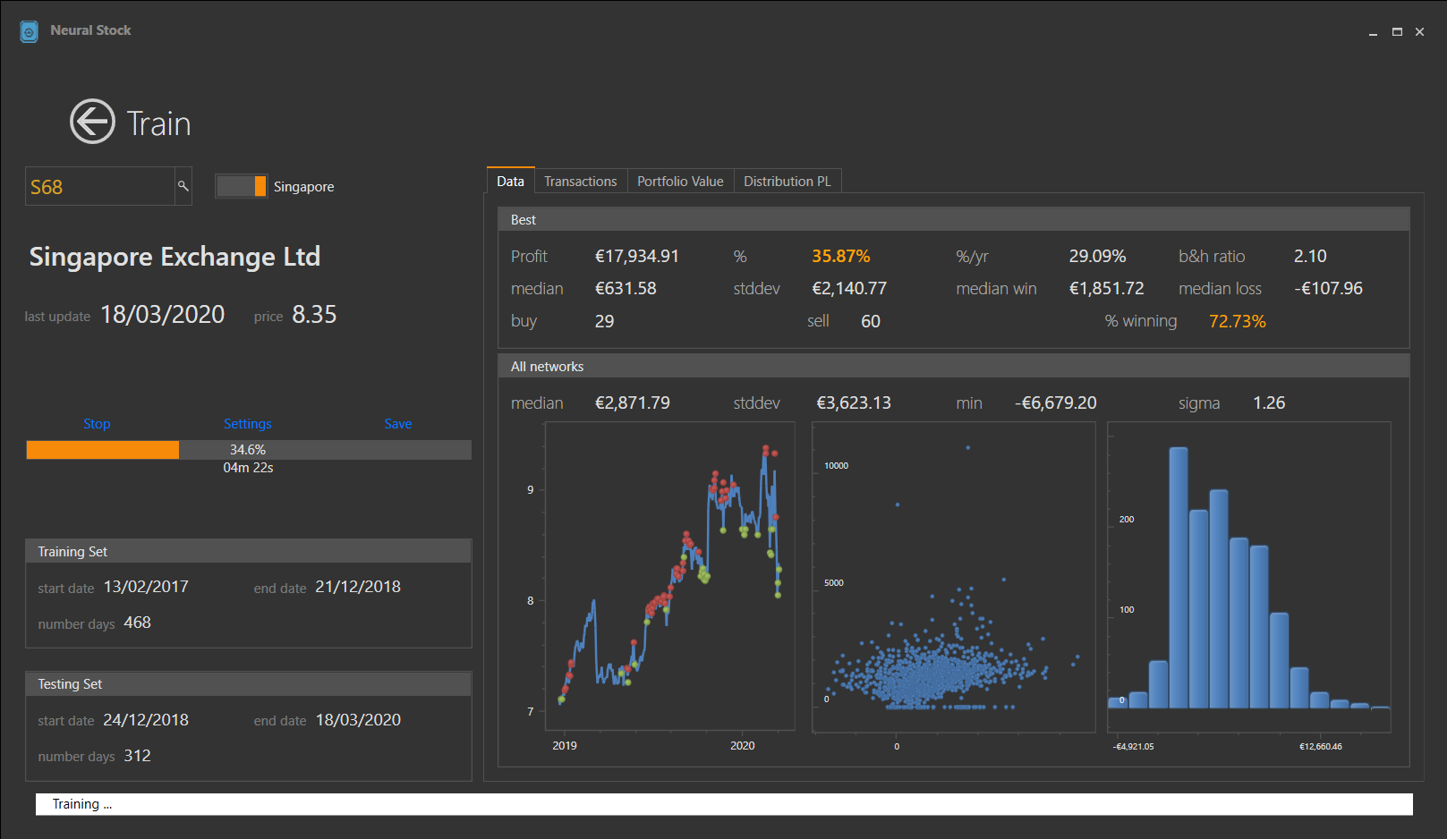Click the price value 8.35
1447x839 pixels.
point(314,315)
